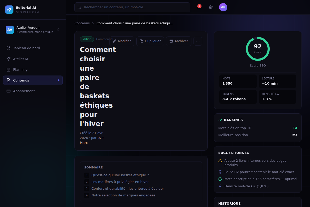Open the more actions ellipsis menu
Viewport: 310px width, 207px height.
198,41
